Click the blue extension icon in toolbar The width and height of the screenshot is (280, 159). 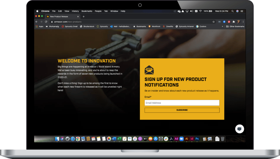pos(224,22)
